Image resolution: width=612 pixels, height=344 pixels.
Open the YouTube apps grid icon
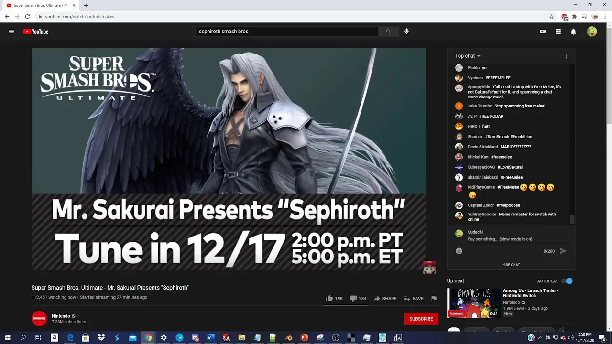pyautogui.click(x=558, y=32)
